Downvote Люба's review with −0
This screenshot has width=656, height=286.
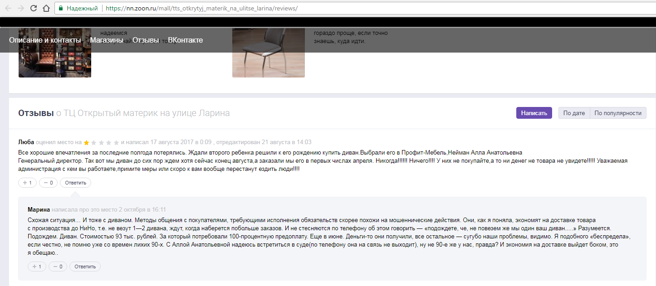(49, 183)
